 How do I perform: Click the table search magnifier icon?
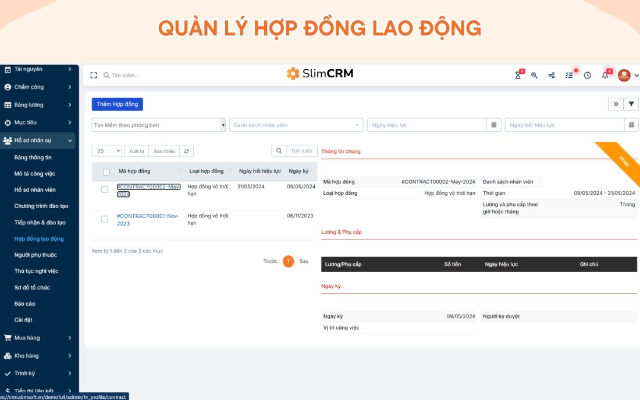(279, 151)
